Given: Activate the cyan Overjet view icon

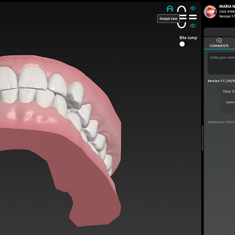Looking at the screenshot, I should click(x=170, y=9).
